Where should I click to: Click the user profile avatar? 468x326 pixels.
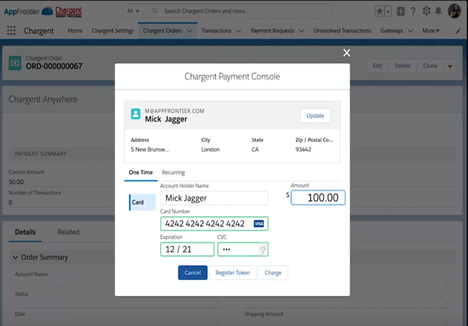tap(454, 11)
